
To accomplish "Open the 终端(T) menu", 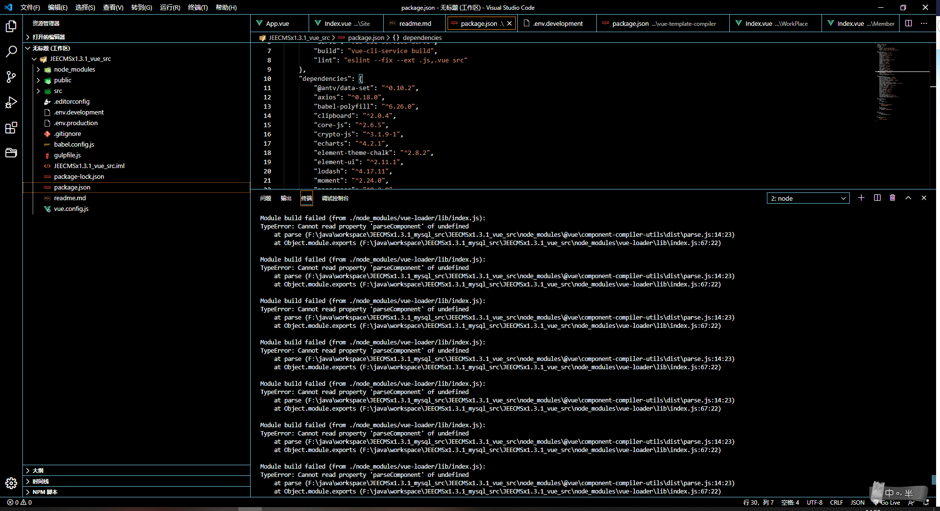I will tap(197, 7).
